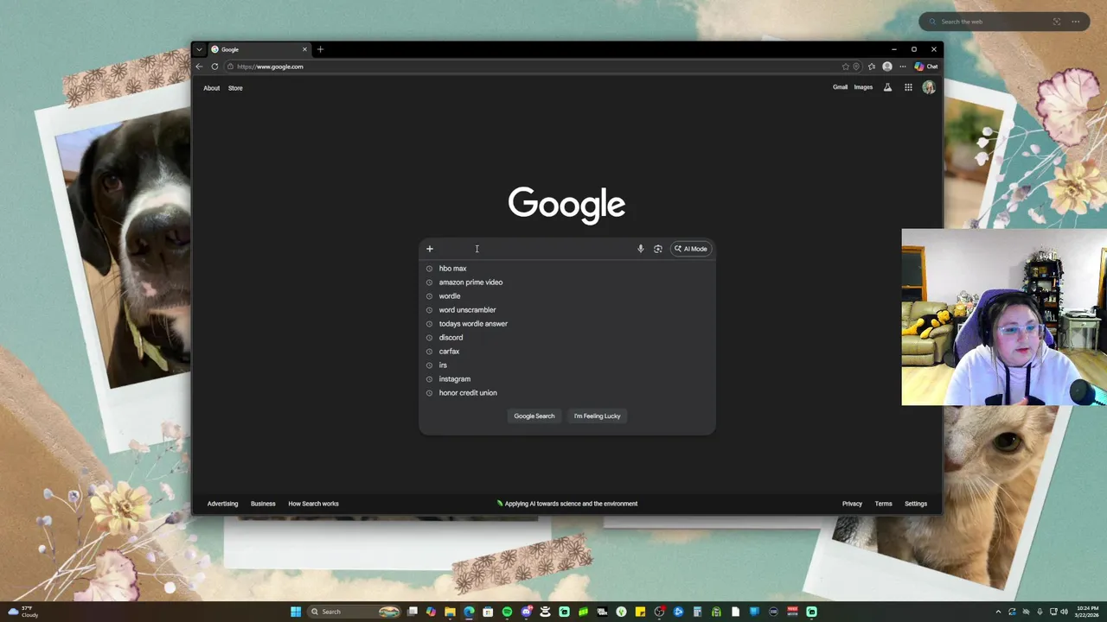
Task: Select the wordle suggestion
Action: (x=567, y=296)
